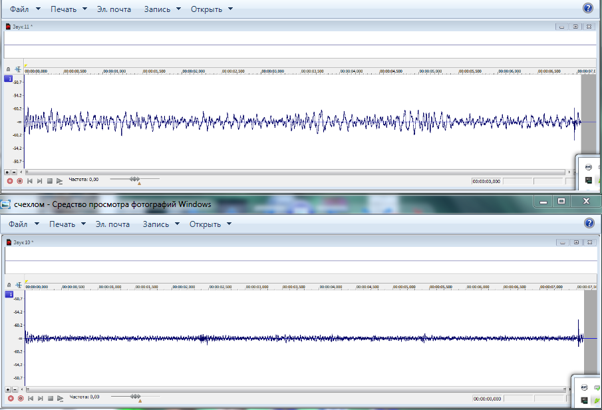This screenshot has width=602, height=410.
Task: Zoom in with plus button in Звук 11
Action: [x=7, y=172]
